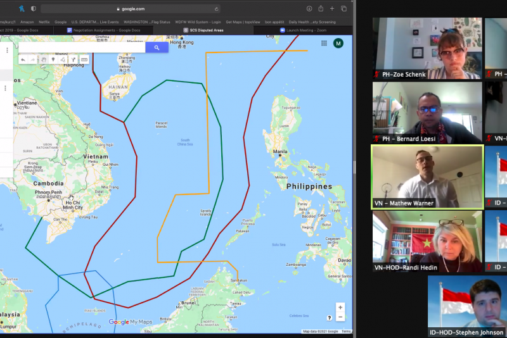Open the Google account avatar M
Image resolution: width=507 pixels, height=338 pixels.
[x=338, y=43]
